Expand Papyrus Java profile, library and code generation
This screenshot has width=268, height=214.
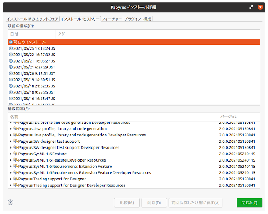[10, 129]
